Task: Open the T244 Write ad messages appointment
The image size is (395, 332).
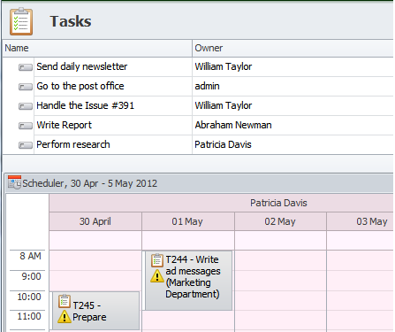Action: click(x=188, y=281)
